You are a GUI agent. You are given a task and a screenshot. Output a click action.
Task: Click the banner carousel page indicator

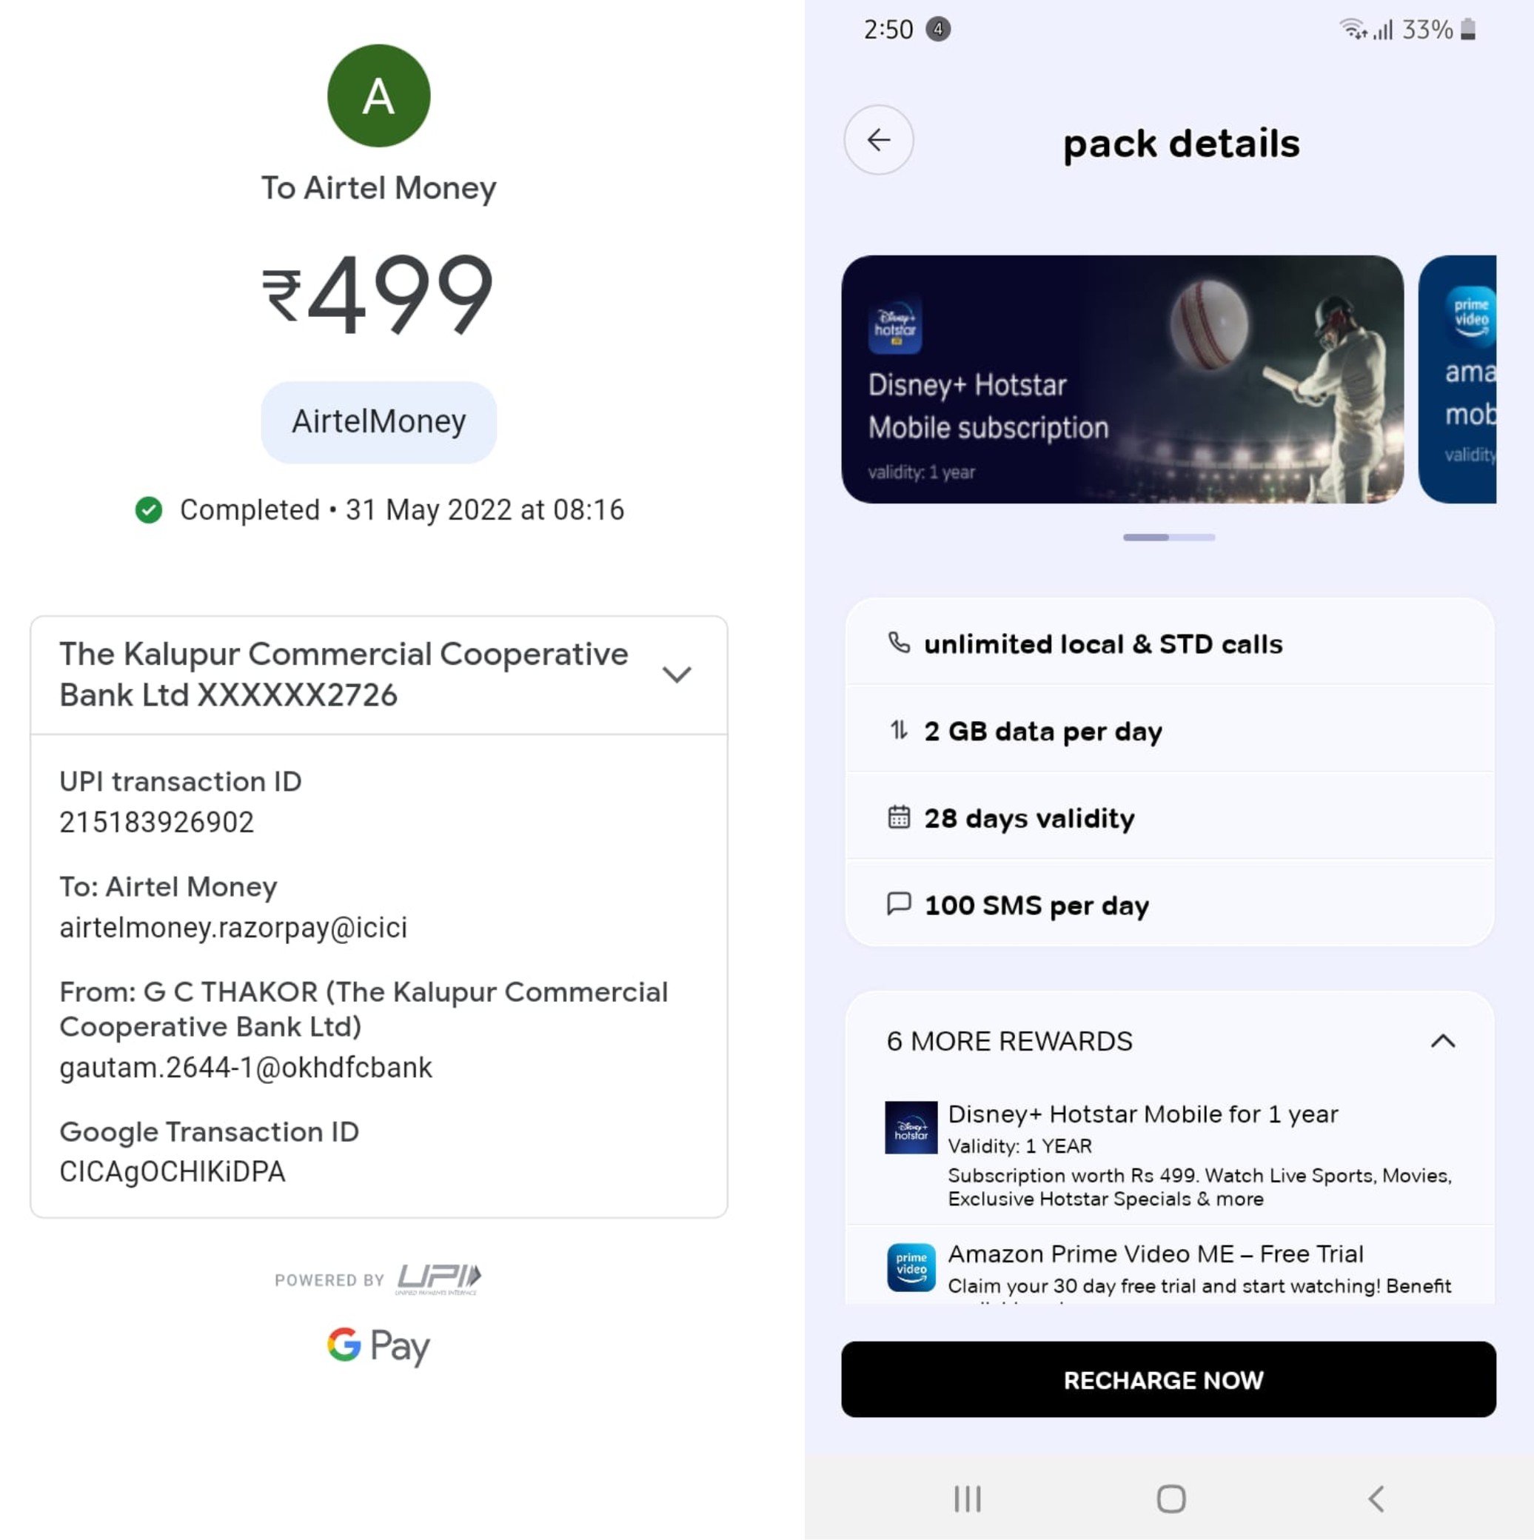1168,538
